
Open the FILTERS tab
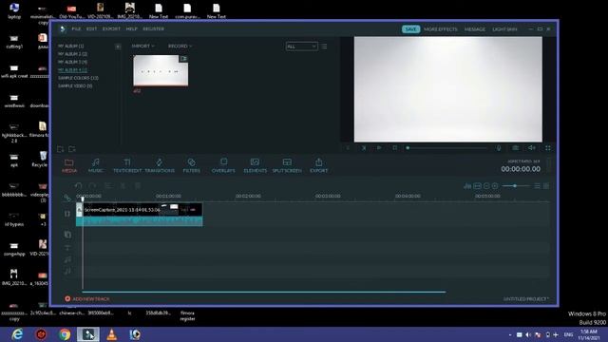click(192, 165)
